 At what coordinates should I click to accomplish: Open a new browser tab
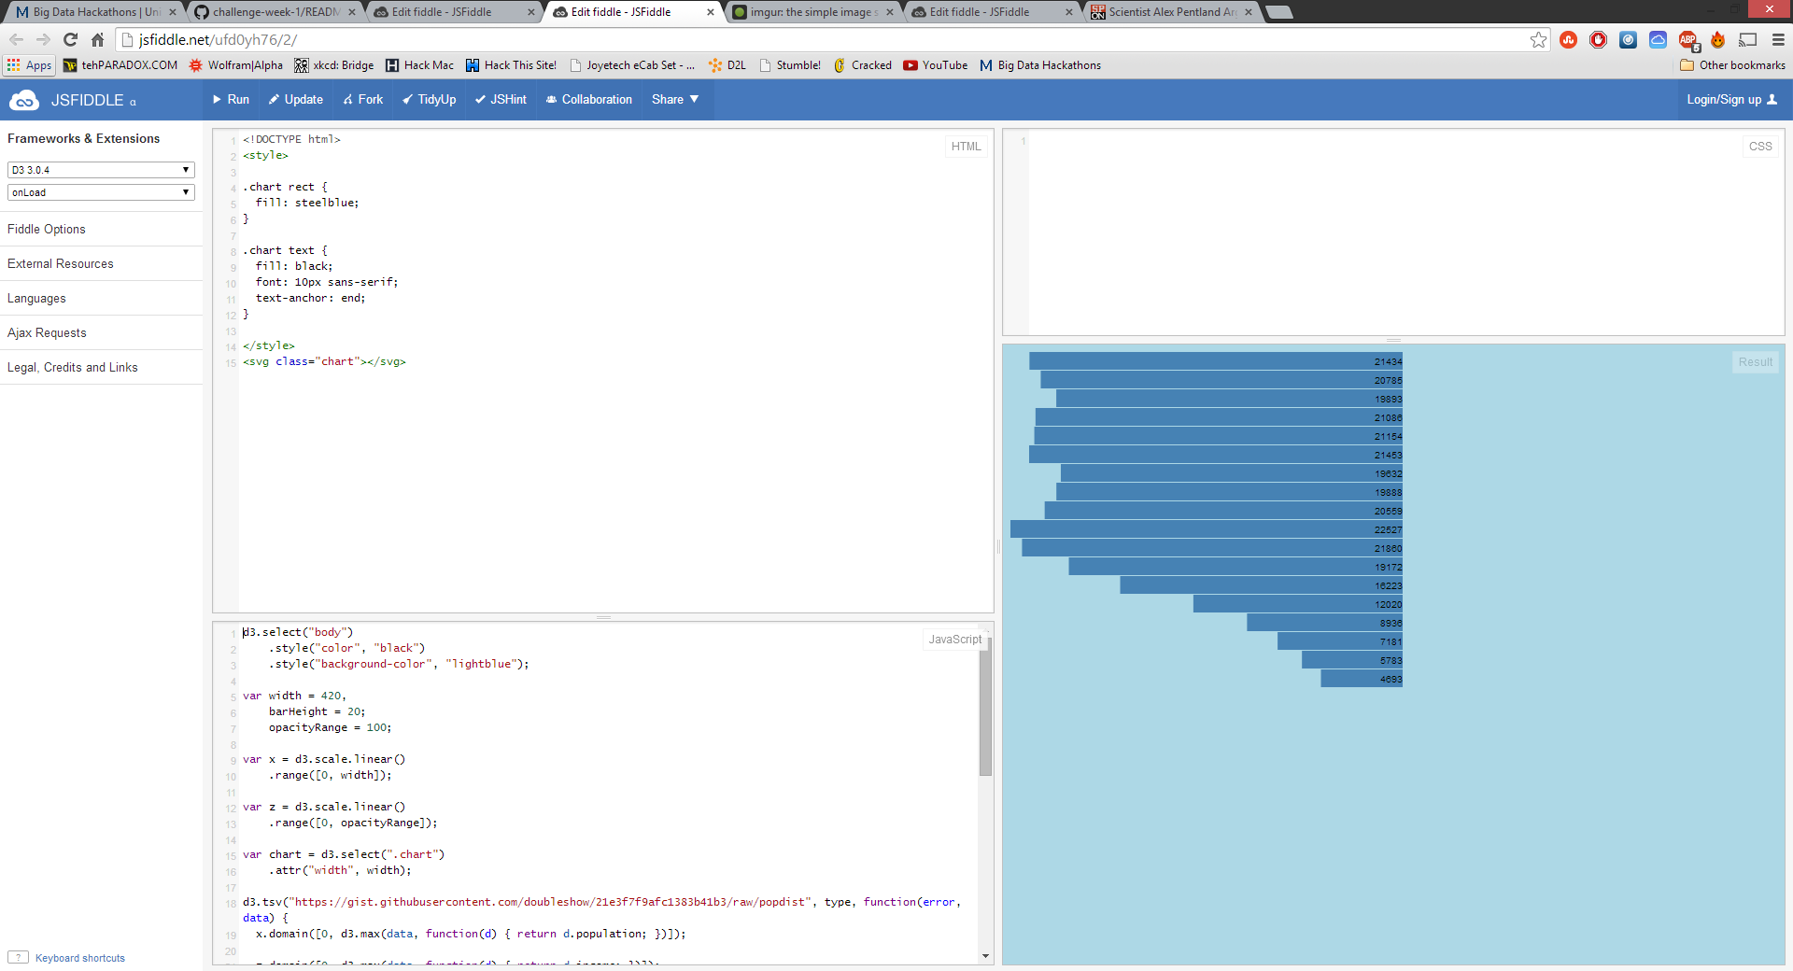[1278, 12]
